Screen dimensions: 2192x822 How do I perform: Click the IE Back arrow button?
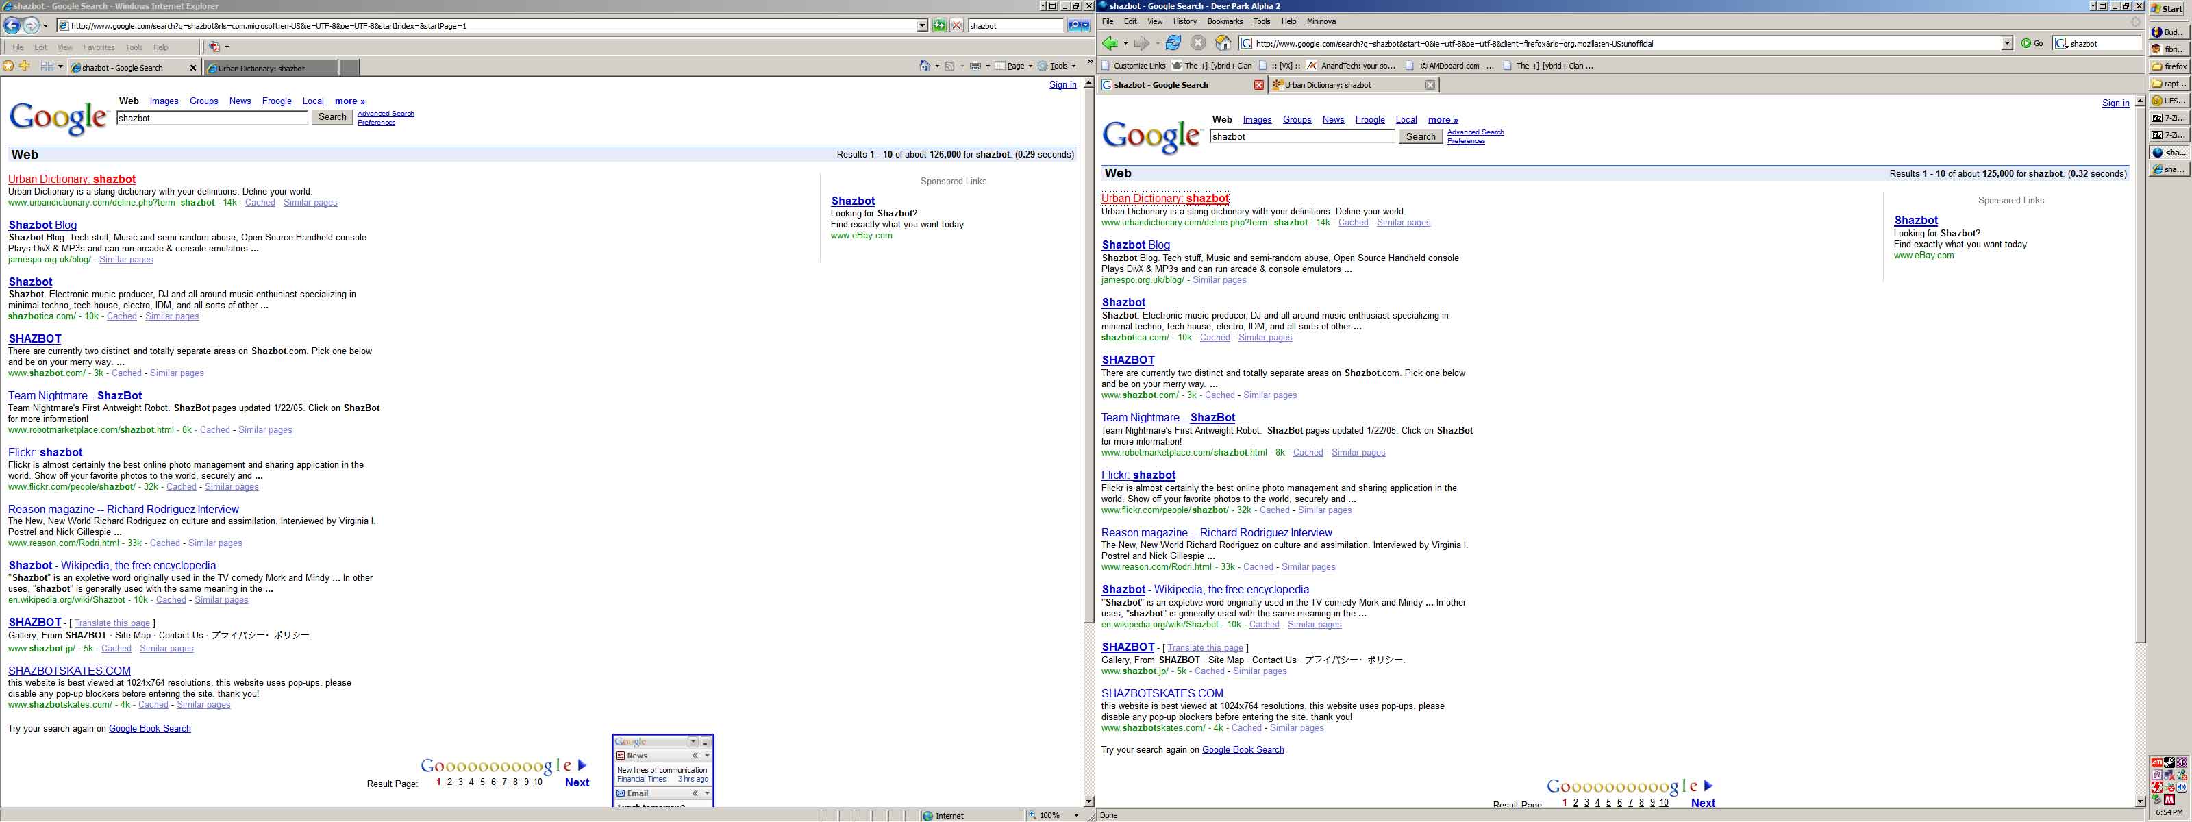pyautogui.click(x=12, y=25)
